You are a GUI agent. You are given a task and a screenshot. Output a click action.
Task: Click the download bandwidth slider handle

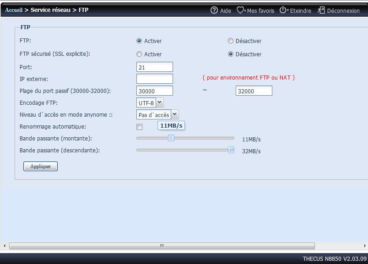point(231,150)
